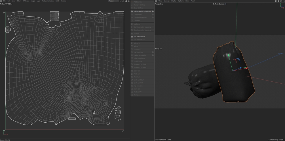Open the UV Mesh menu
Viewport: 285px width, 141px height.
[26, 1]
